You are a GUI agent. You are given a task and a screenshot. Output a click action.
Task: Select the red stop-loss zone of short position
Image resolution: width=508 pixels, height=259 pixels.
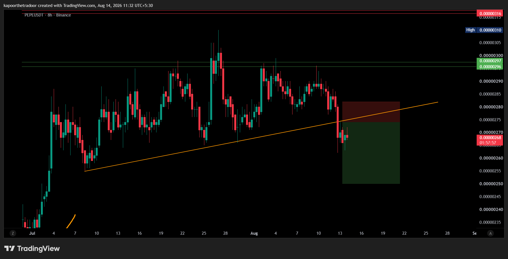coord(371,112)
